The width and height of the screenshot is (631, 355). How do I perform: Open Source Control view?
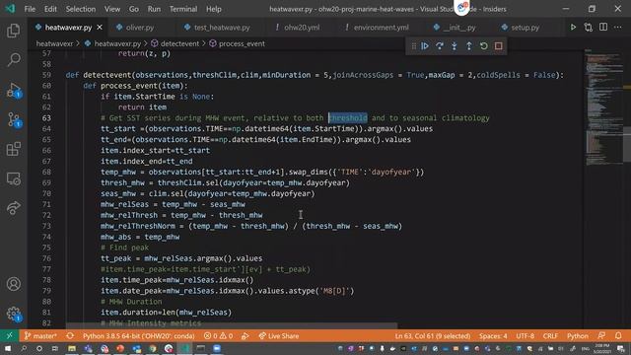pyautogui.click(x=13, y=120)
